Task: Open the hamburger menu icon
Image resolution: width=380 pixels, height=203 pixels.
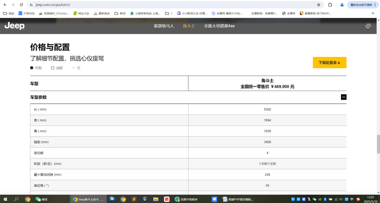Action: pyautogui.click(x=368, y=26)
